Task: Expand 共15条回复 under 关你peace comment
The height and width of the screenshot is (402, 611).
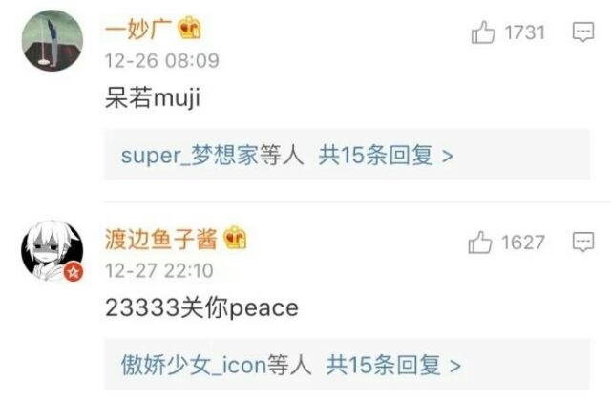Action: coord(393,365)
